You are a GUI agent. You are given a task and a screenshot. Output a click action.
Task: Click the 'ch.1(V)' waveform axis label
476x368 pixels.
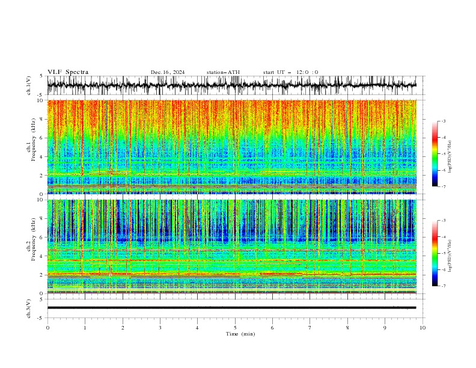[x=29, y=85]
